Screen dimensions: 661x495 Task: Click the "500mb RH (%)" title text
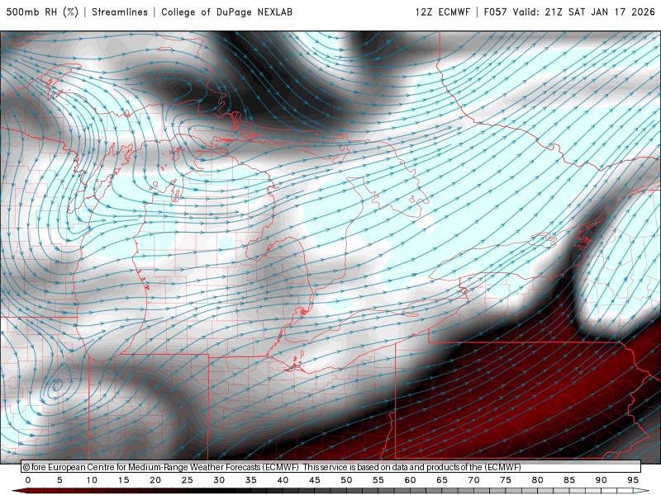pyautogui.click(x=42, y=12)
